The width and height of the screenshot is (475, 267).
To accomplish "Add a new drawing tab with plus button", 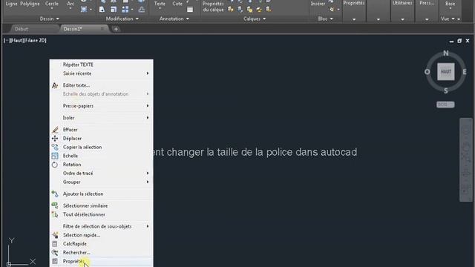I will tap(116, 29).
